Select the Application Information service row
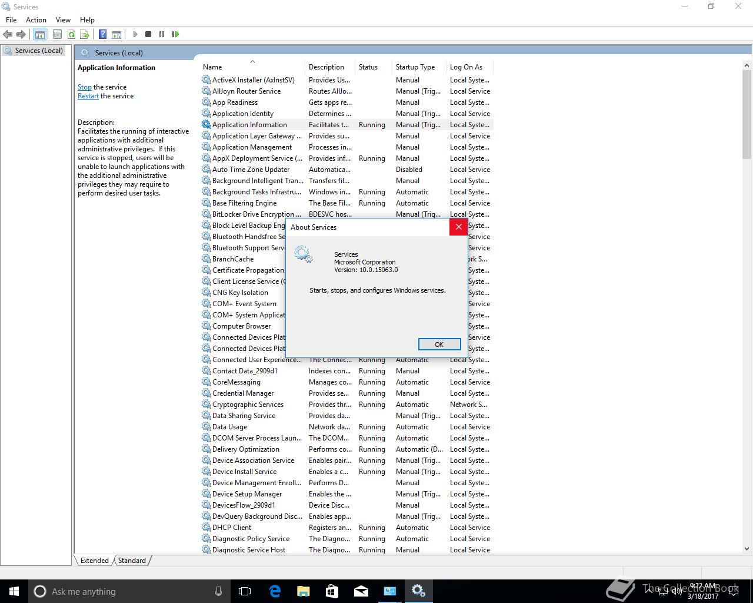Viewport: 753px width, 603px height. click(346, 124)
